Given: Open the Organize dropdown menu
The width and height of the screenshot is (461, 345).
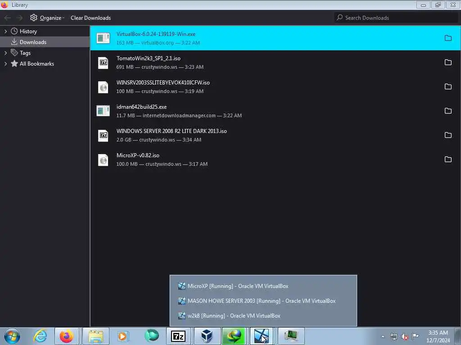Looking at the screenshot, I should click(47, 18).
